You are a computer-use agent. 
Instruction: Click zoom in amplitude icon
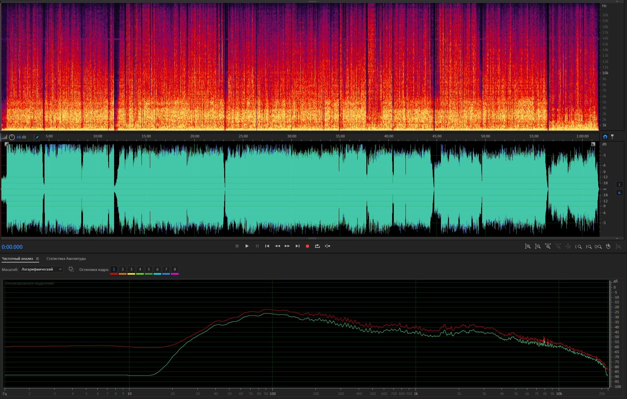(x=528, y=246)
